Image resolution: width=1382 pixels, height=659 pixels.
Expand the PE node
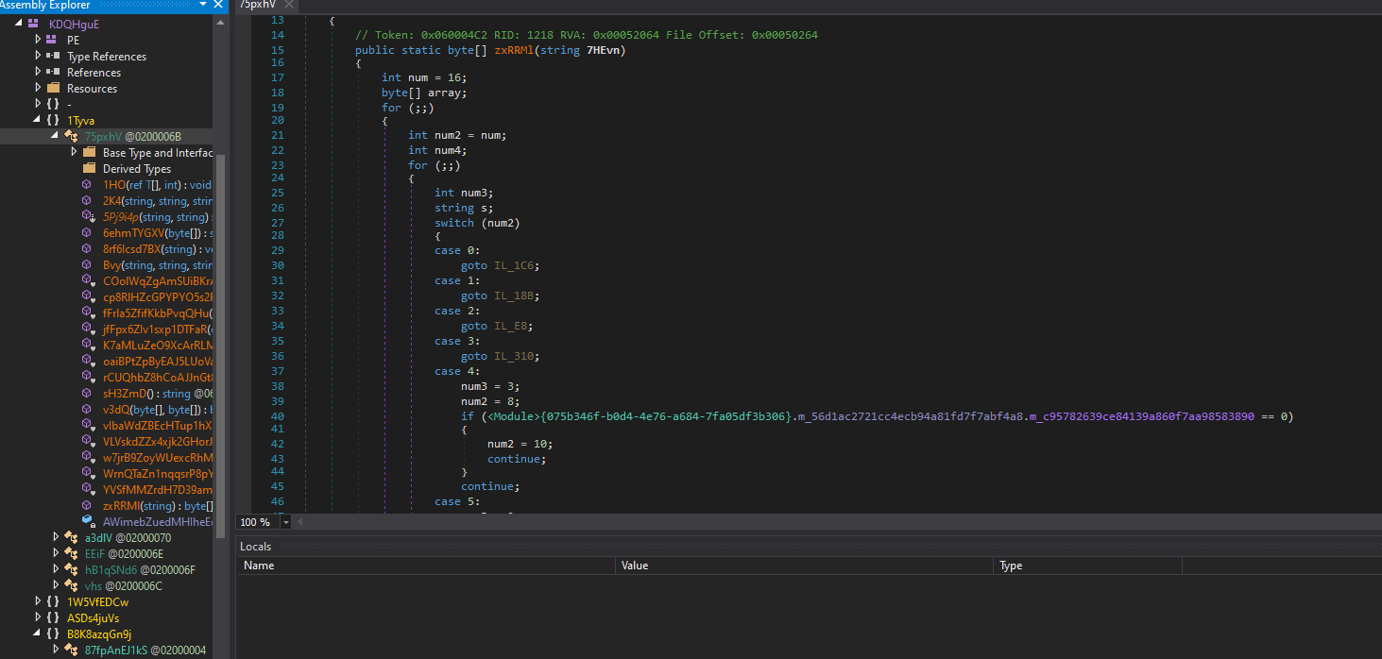click(38, 40)
